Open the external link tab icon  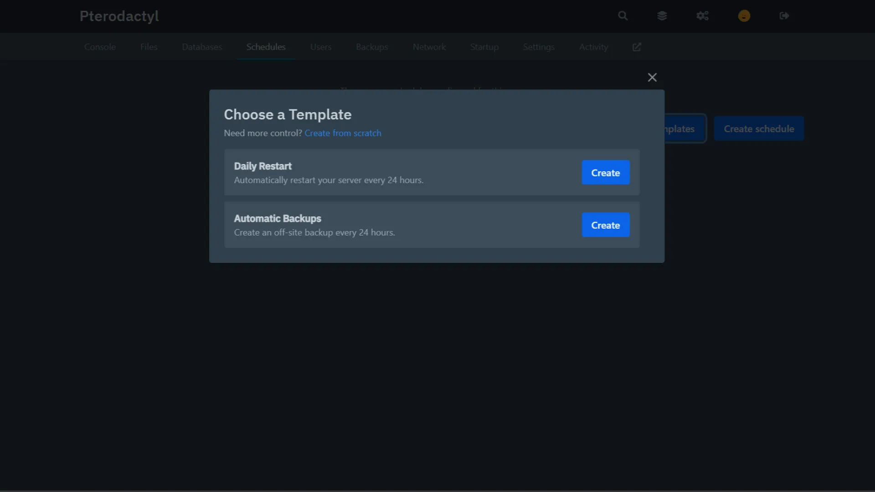click(637, 47)
